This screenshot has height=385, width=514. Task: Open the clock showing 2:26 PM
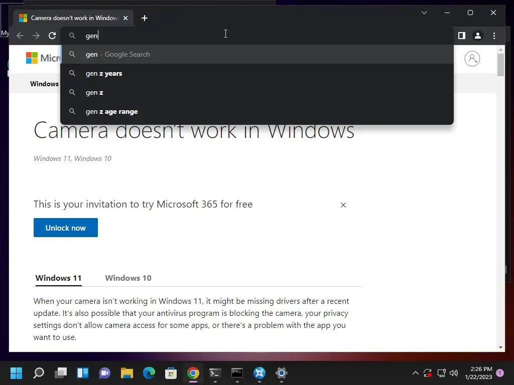click(478, 373)
